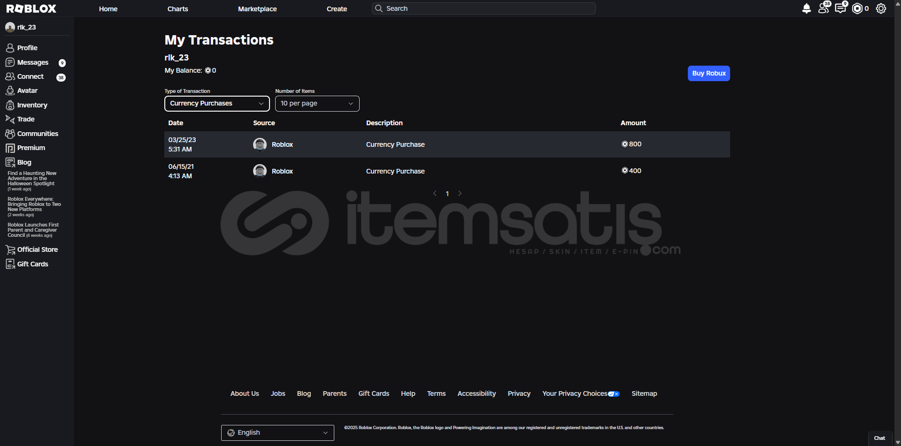The image size is (901, 446).
Task: Open Inventory from the sidebar
Action: 31,105
